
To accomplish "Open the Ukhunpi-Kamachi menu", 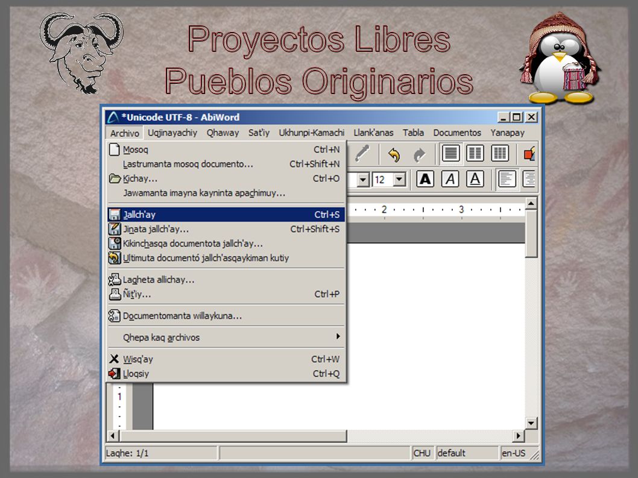I will (x=311, y=133).
